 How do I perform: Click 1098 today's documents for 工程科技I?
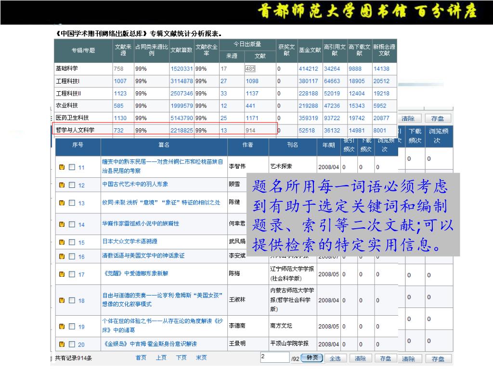(x=252, y=81)
